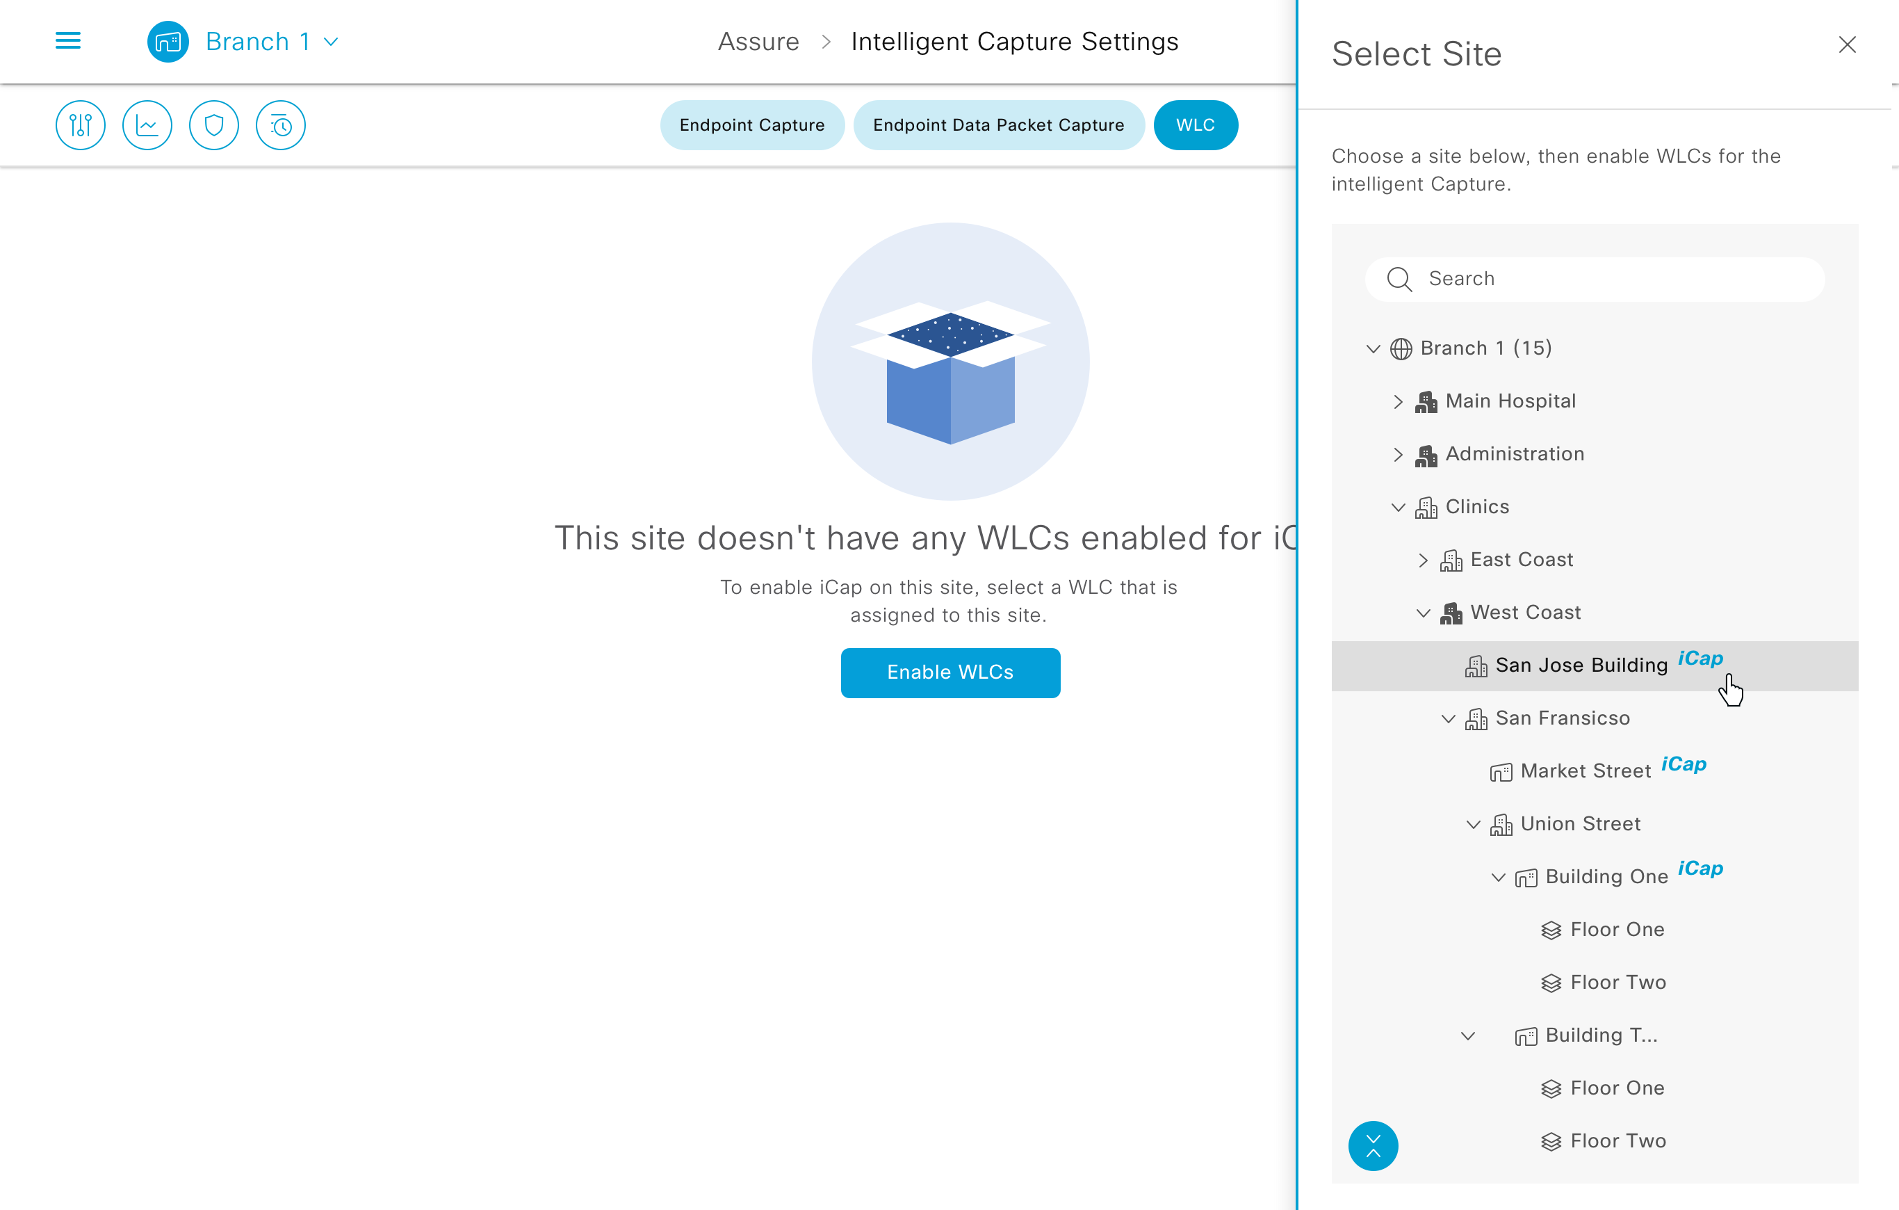Click the Union Street building icon
The height and width of the screenshot is (1210, 1899).
point(1501,824)
